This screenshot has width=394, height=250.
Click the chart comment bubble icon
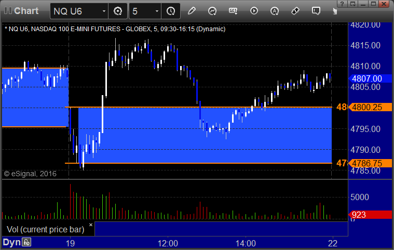click(316, 11)
